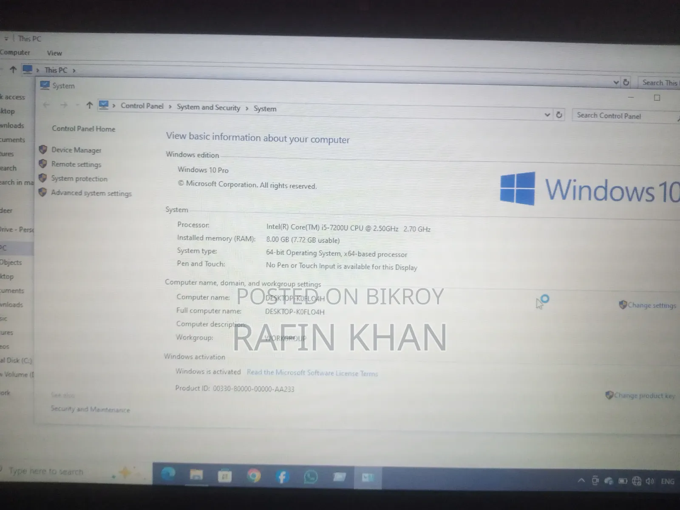Open File Explorer from the taskbar
Screen dimensions: 680x510
click(x=196, y=475)
